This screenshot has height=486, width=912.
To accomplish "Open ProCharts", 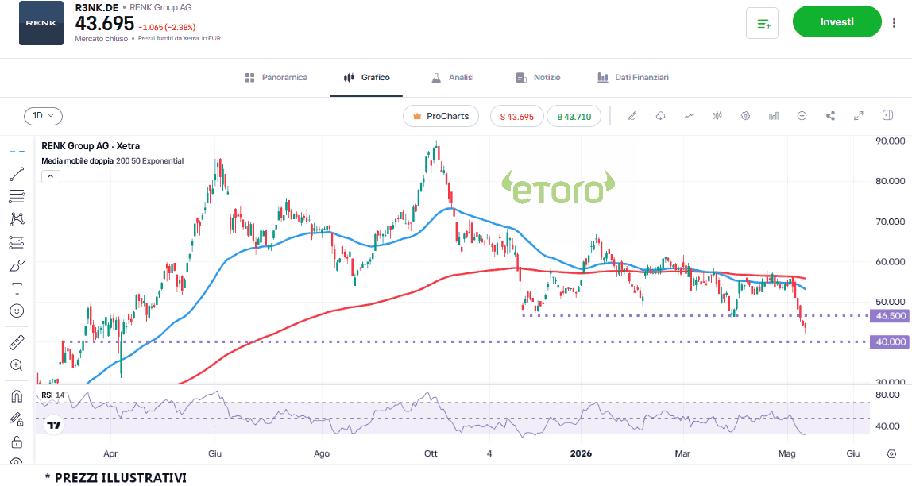I will coord(441,116).
